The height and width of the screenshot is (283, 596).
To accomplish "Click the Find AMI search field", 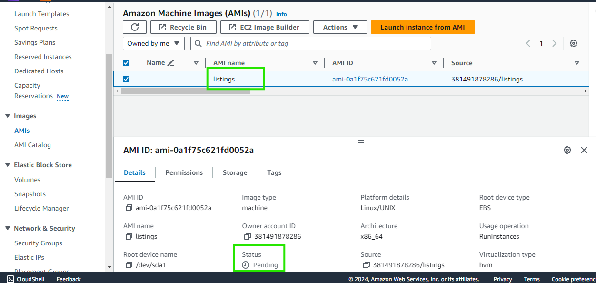I will tap(314, 43).
